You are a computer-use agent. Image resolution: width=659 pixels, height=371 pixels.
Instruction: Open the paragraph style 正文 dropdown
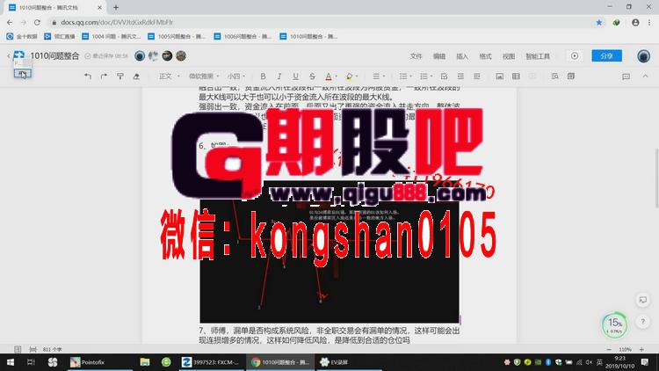(x=169, y=76)
